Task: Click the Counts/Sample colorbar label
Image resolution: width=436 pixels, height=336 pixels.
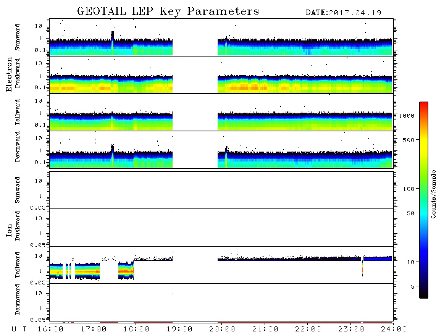Action: 433,194
